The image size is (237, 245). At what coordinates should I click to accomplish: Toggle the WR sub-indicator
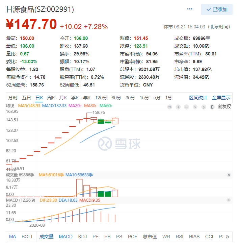click(166, 237)
